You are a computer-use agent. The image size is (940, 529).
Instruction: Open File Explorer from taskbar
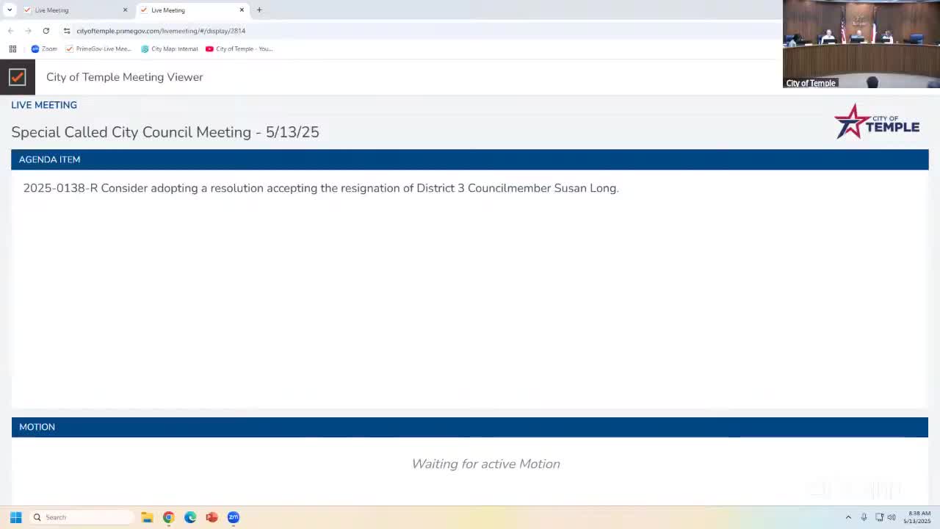click(x=147, y=517)
